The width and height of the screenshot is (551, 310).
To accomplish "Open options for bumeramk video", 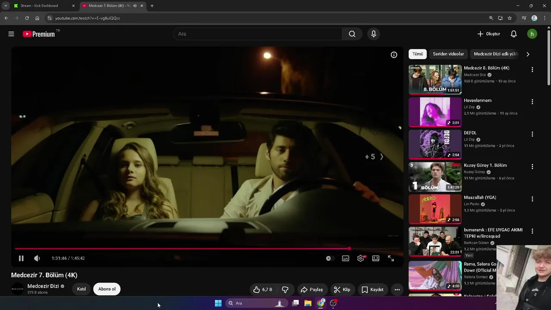I will (x=532, y=231).
